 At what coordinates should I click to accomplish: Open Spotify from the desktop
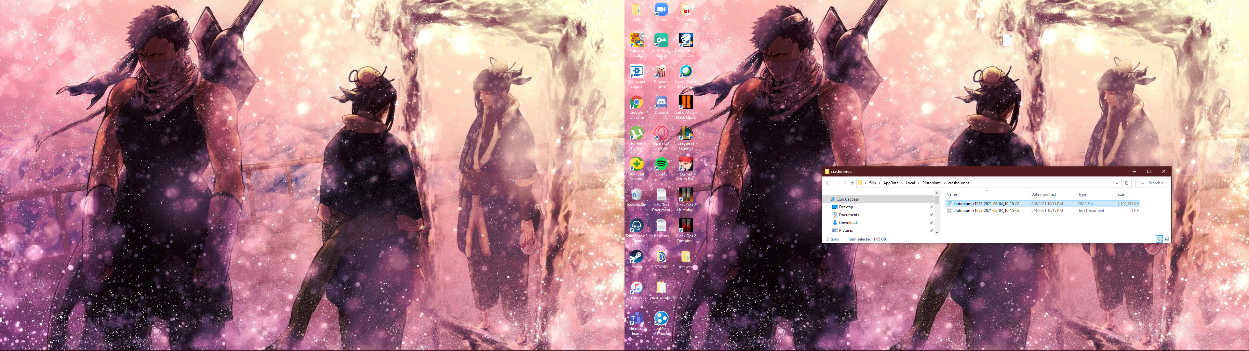click(x=661, y=167)
